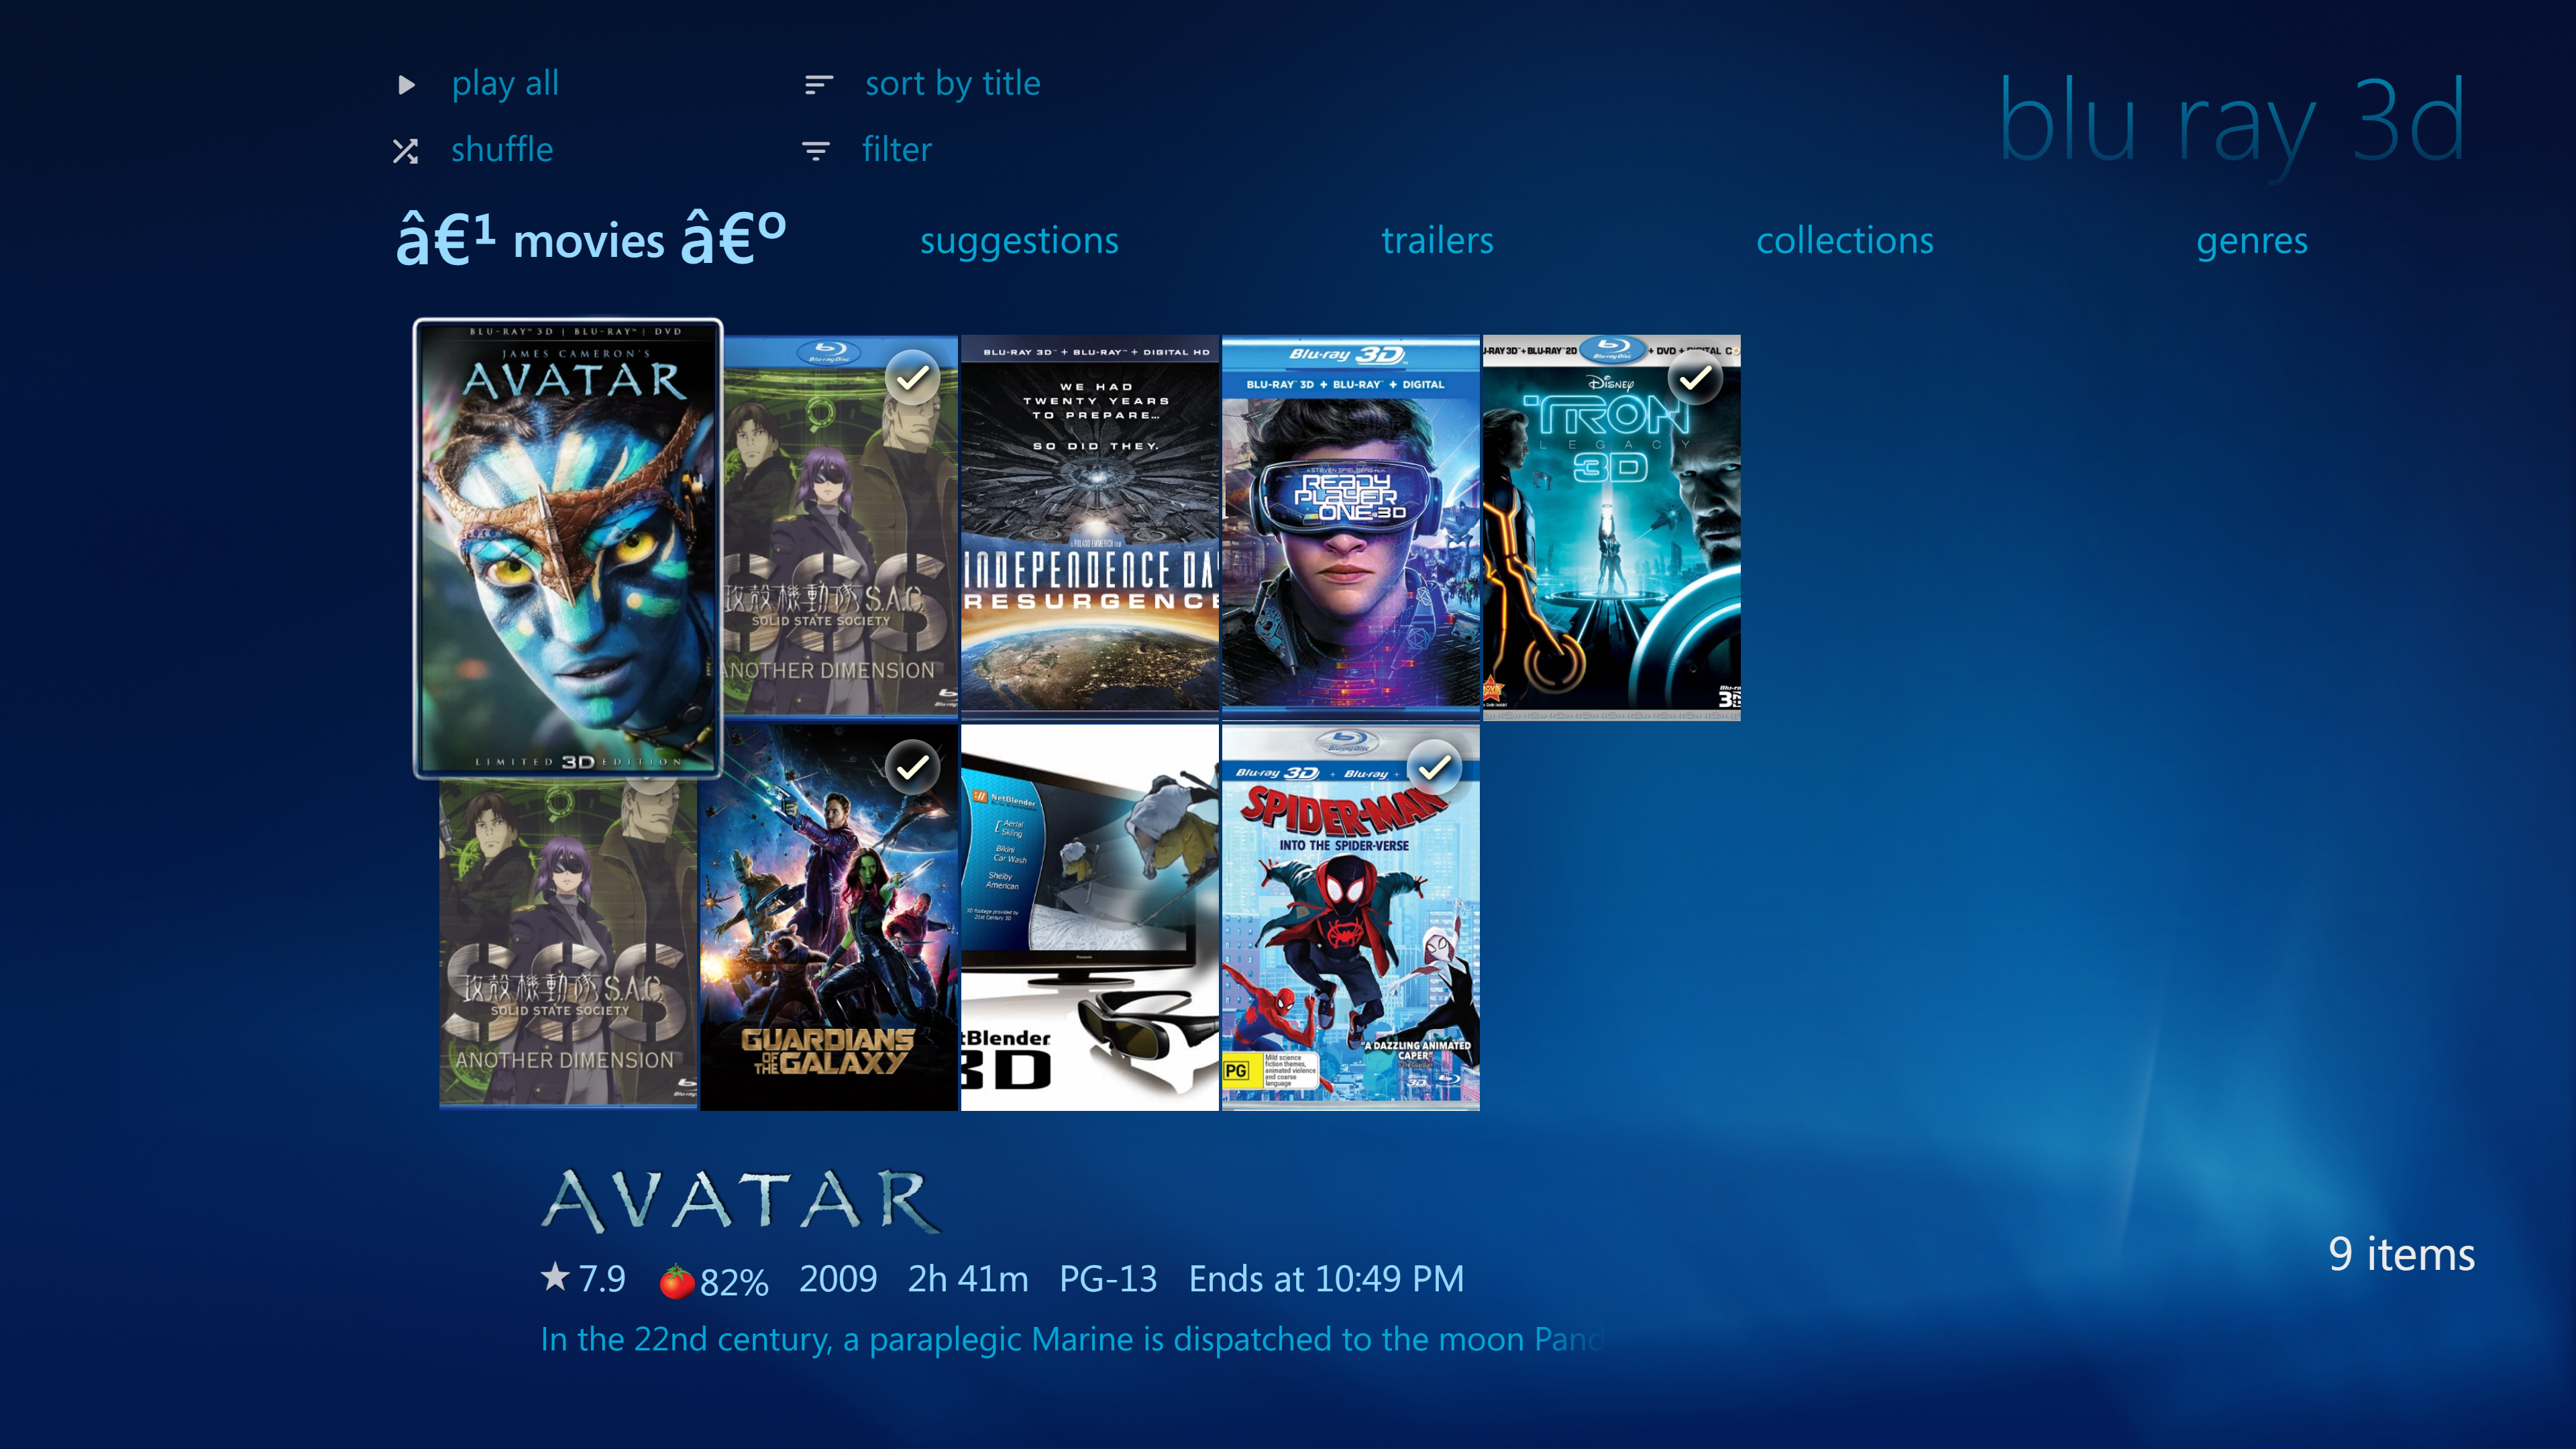2576x1449 pixels.
Task: Toggle watched checkmark on Spider-Man Spider-Verse poster
Action: click(1434, 767)
